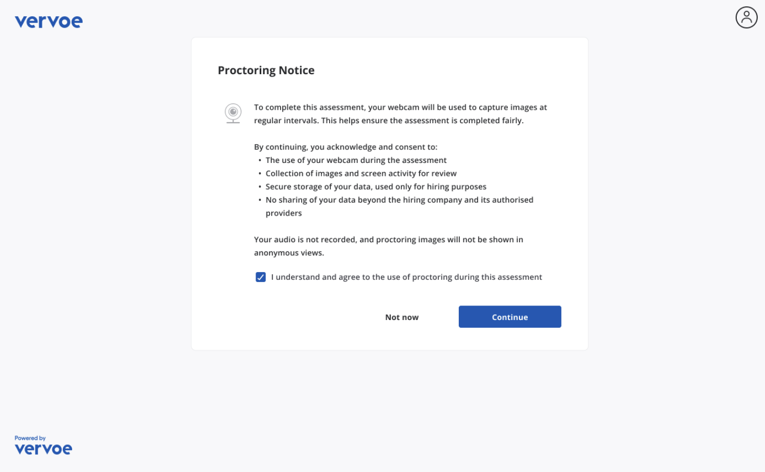765x472 pixels.
Task: Click the "No sharing of your data" bullet
Action: click(x=399, y=200)
